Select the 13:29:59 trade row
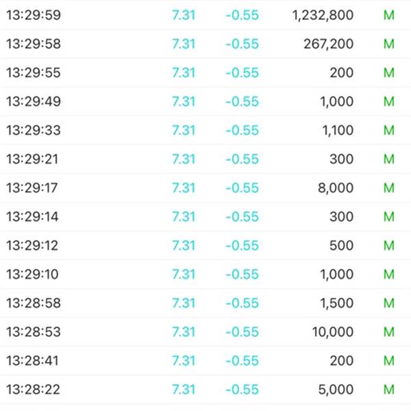411x411 pixels. click(x=206, y=14)
